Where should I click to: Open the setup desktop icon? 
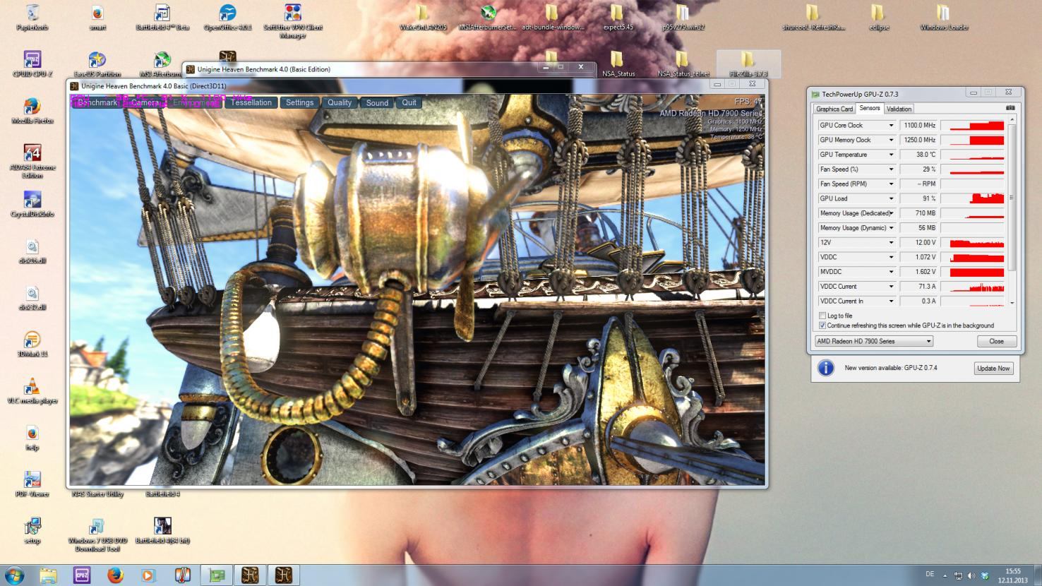click(x=32, y=530)
